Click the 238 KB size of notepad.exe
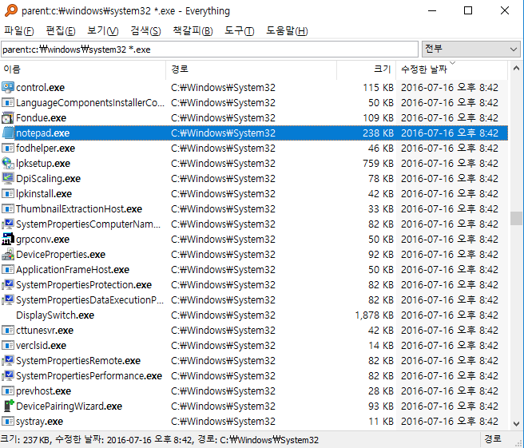 (378, 133)
